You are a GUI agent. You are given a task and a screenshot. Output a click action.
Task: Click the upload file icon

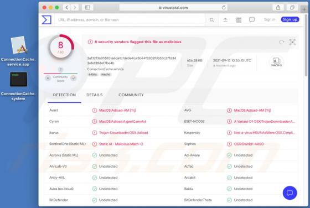click(225, 20)
